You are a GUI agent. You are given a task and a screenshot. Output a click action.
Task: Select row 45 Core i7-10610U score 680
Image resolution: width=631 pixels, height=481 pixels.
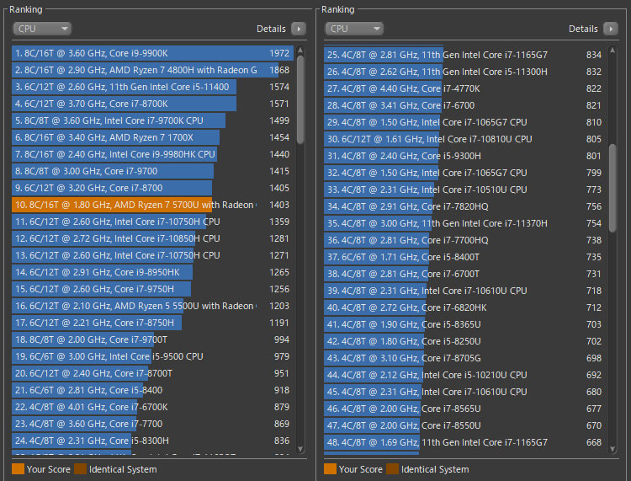[x=464, y=392]
